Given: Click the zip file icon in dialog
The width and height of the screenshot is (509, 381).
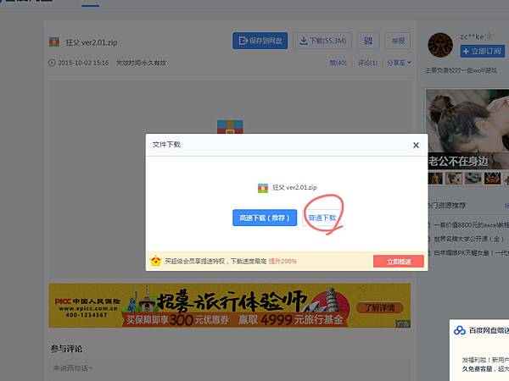Looking at the screenshot, I should (x=263, y=188).
